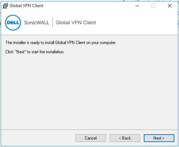Click the round Dell logo
Screen dimensions: 179x147
coord(13,22)
